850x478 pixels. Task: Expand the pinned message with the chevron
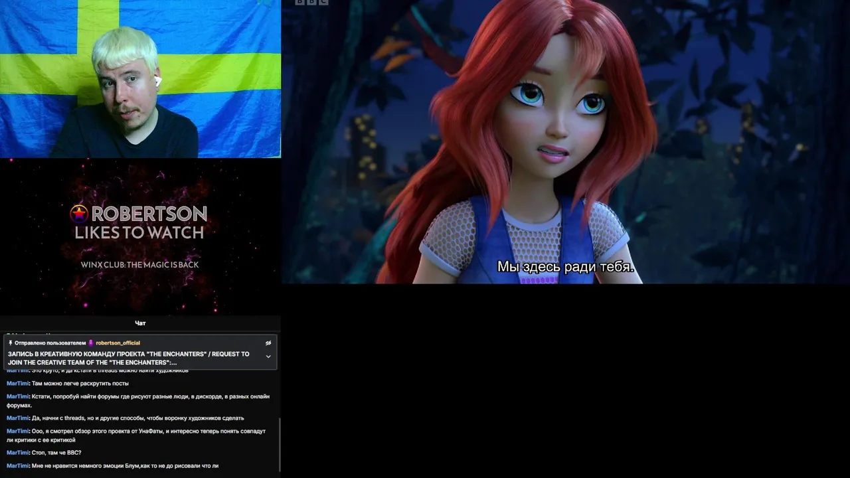coord(268,357)
